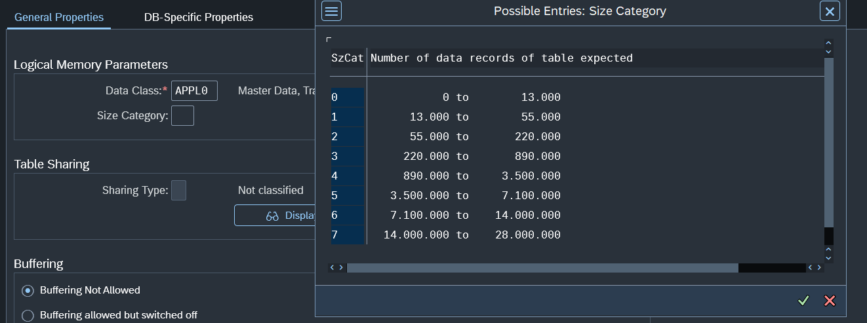Select Buffering Not Allowed radio button

coord(28,290)
